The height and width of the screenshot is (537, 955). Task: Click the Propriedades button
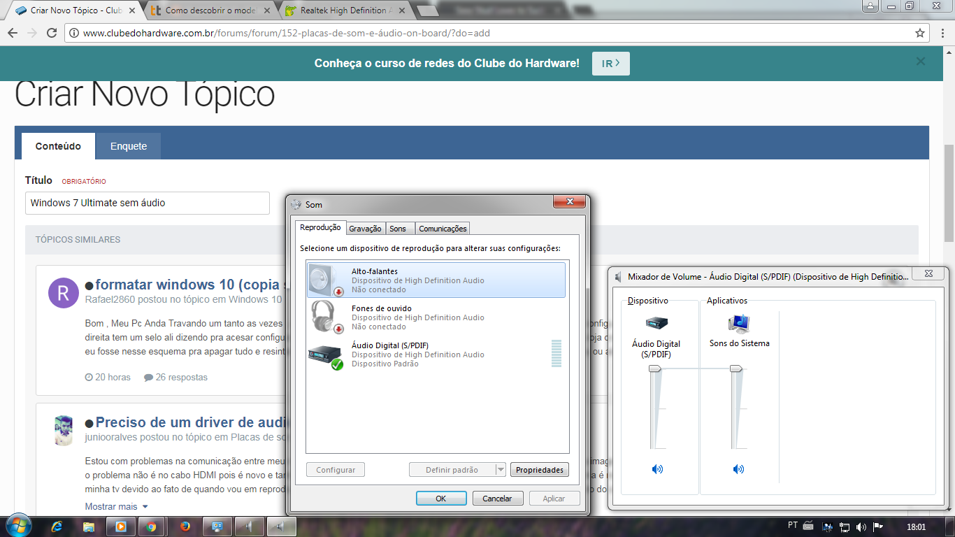tap(539, 470)
